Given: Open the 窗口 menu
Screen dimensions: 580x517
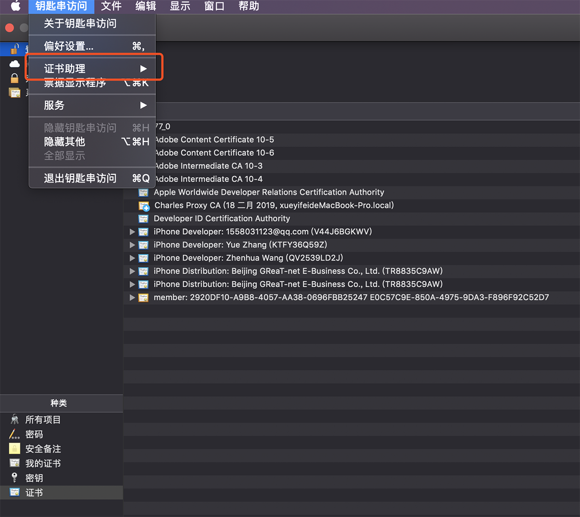Looking at the screenshot, I should [x=215, y=6].
